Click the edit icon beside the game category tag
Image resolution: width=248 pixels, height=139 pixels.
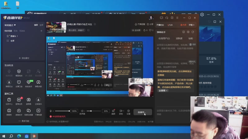pyautogui.click(x=88, y=30)
